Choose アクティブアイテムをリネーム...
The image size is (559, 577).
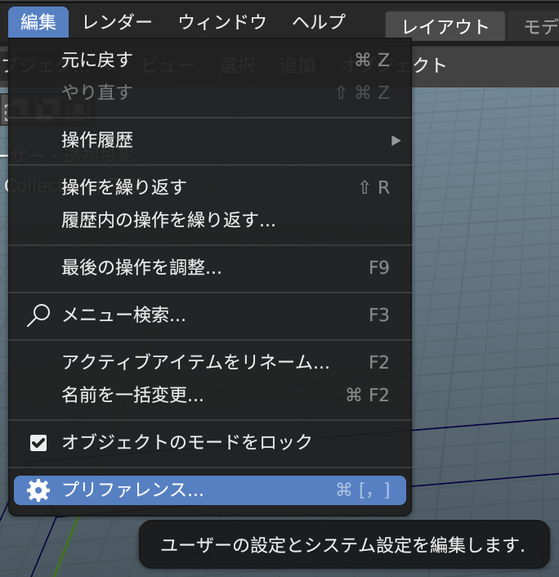tap(210, 363)
